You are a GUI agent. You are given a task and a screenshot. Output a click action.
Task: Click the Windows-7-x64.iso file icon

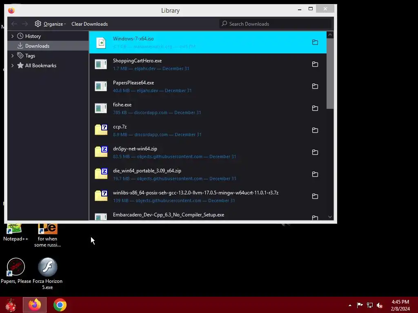coord(101,42)
